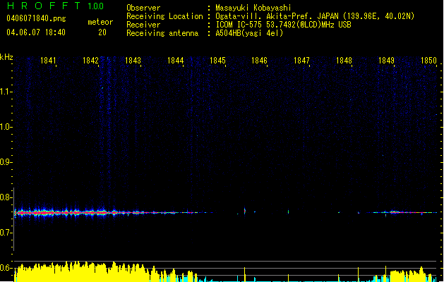Select the filename 0406071840.png
Image resolution: width=444 pixels, height=282 pixels.
(x=36, y=18)
